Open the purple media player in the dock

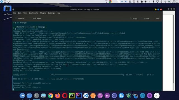click(x=107, y=96)
